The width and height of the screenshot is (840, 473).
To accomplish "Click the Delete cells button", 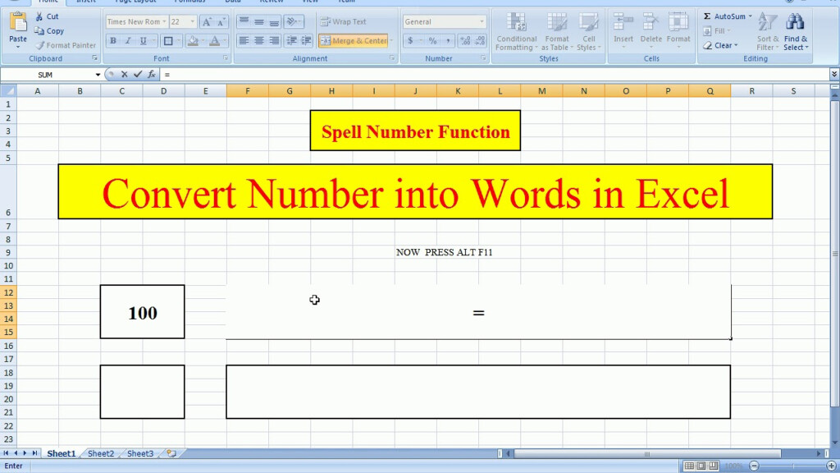I will [651, 32].
